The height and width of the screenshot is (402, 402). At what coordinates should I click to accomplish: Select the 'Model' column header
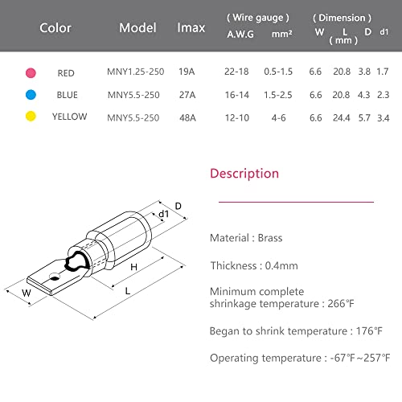[137, 27]
